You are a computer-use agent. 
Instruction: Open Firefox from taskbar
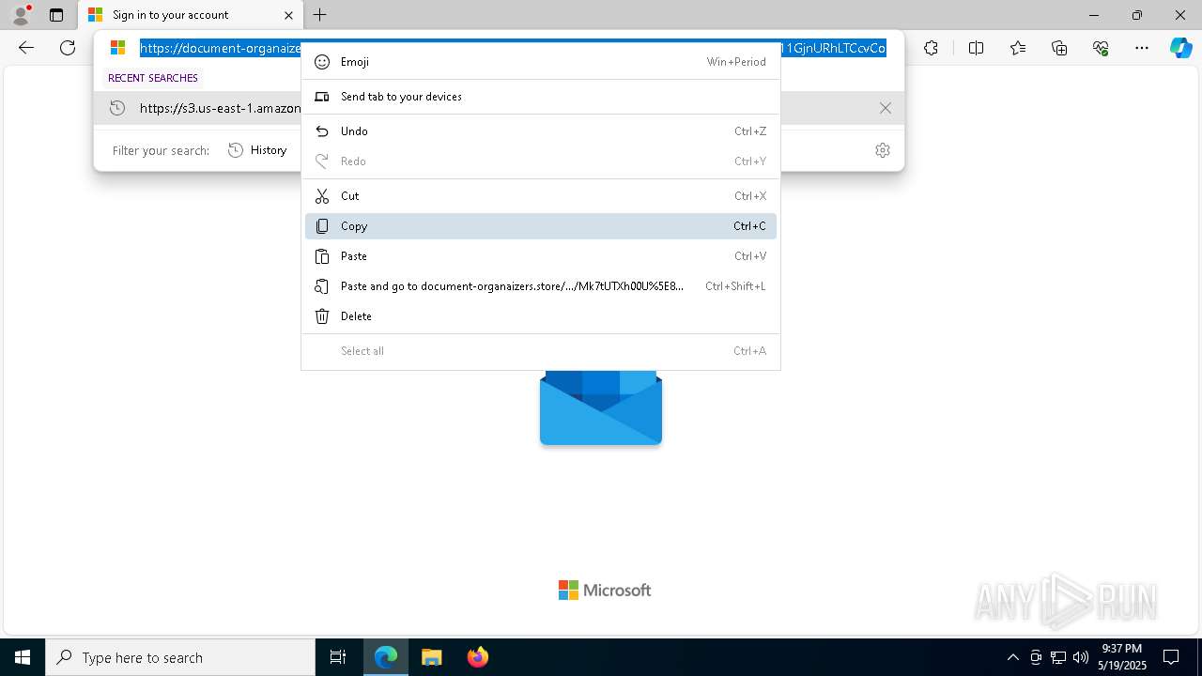477,657
